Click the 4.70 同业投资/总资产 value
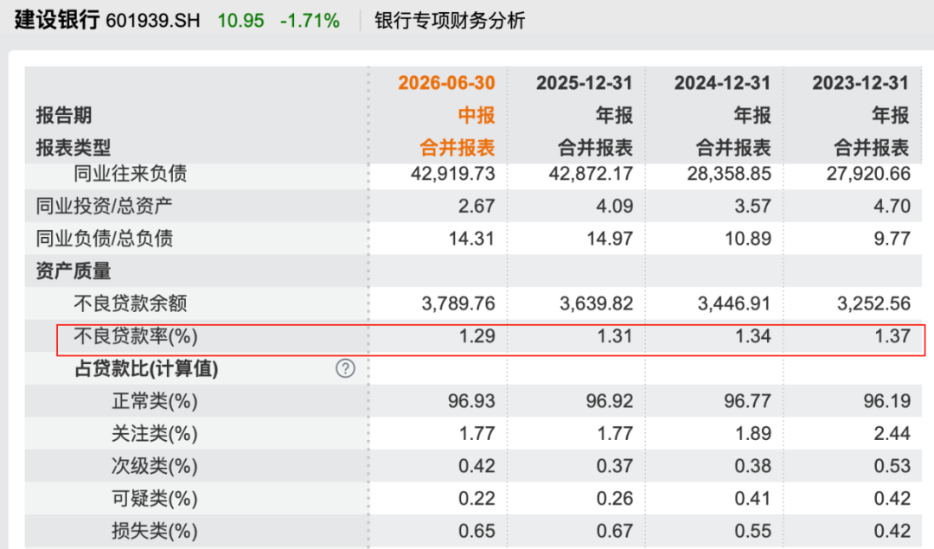934x549 pixels. coord(892,206)
